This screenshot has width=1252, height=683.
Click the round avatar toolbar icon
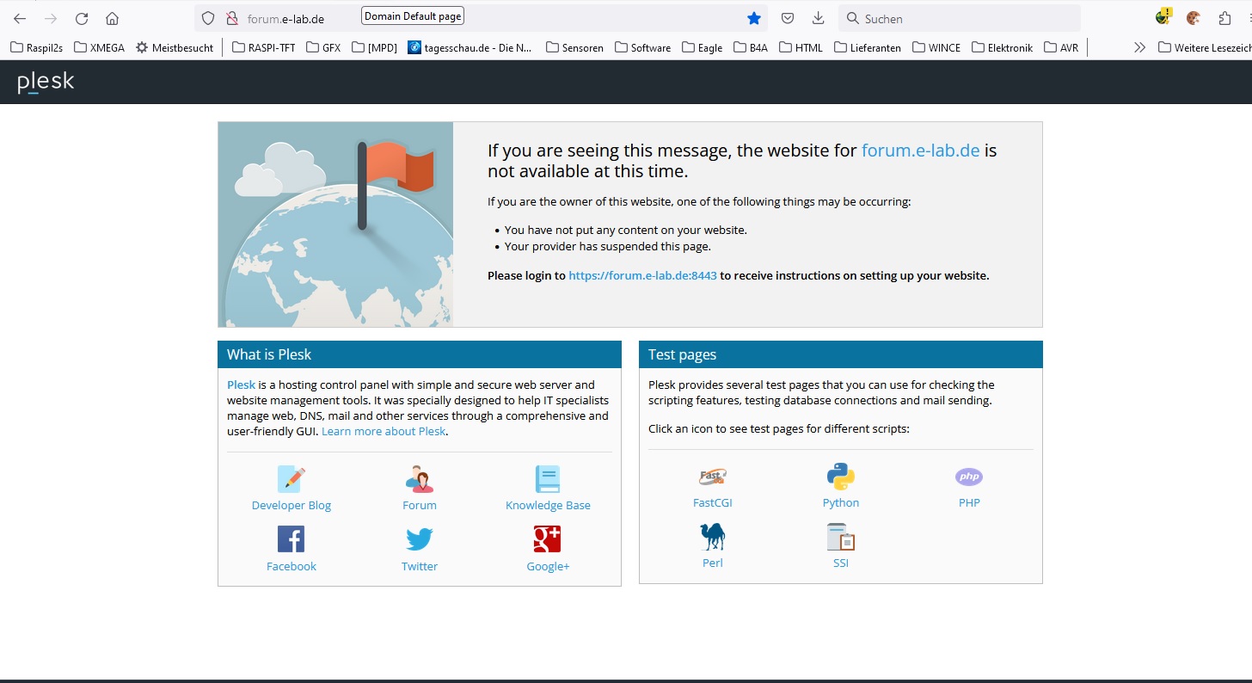pyautogui.click(x=1193, y=18)
